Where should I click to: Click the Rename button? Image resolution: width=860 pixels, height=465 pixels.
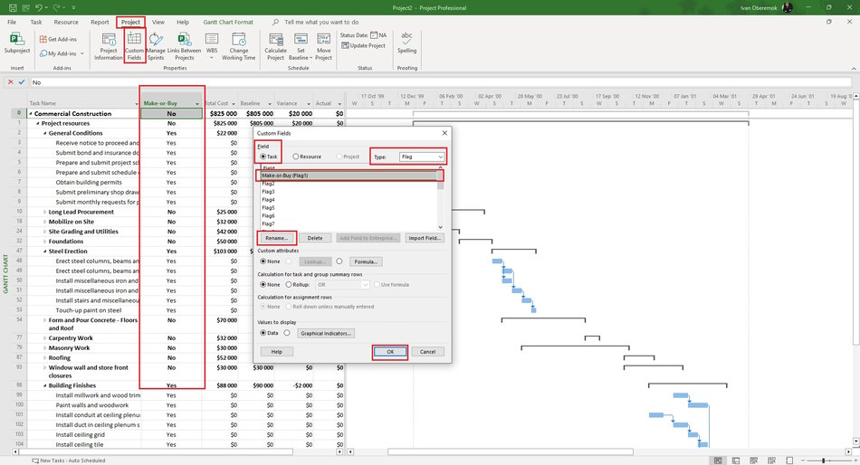[276, 238]
